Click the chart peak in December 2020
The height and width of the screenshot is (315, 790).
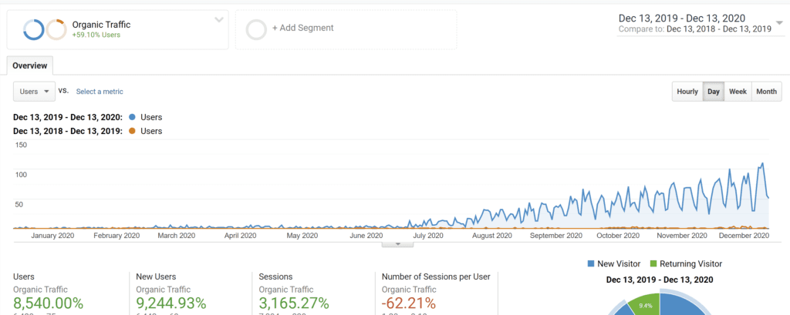(x=763, y=163)
